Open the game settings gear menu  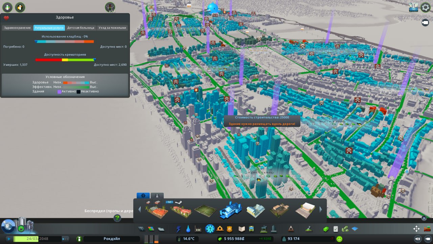[x=425, y=7]
